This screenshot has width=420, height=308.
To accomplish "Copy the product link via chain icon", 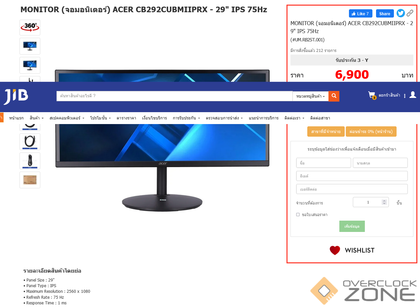I will [x=410, y=13].
